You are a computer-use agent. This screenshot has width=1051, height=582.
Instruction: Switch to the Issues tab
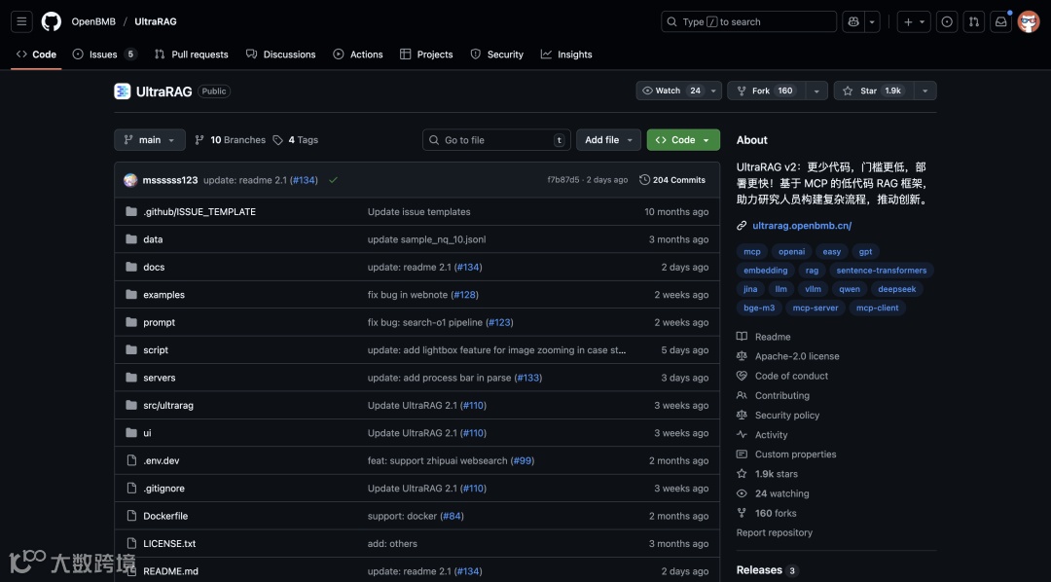pos(104,55)
